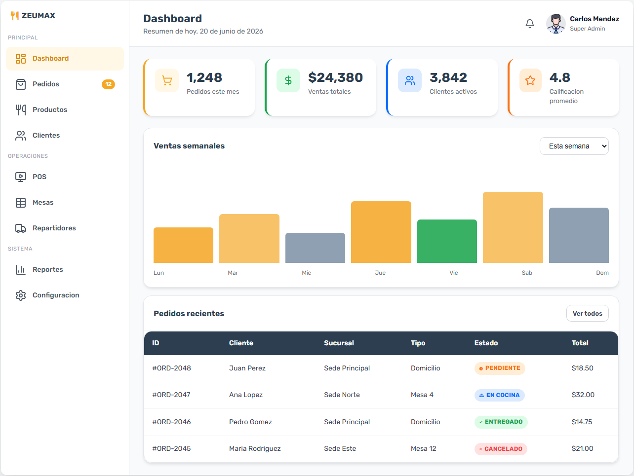The width and height of the screenshot is (634, 476).
Task: Click Carlos Mendez avatar picture
Action: point(556,24)
